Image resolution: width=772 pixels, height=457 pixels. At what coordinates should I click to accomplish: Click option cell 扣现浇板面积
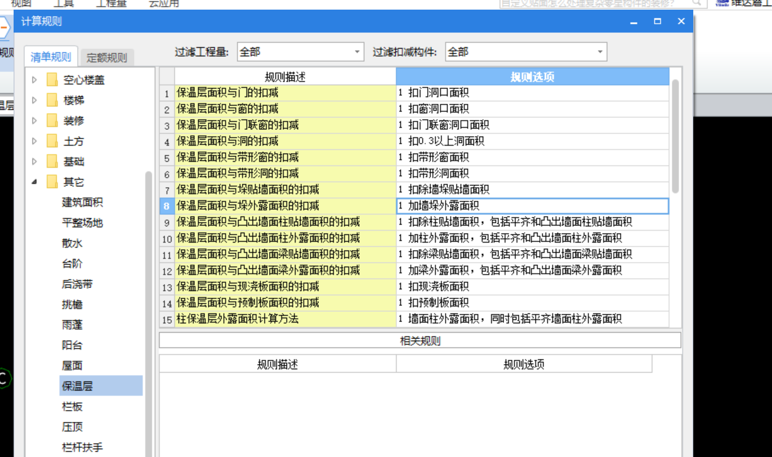(532, 287)
